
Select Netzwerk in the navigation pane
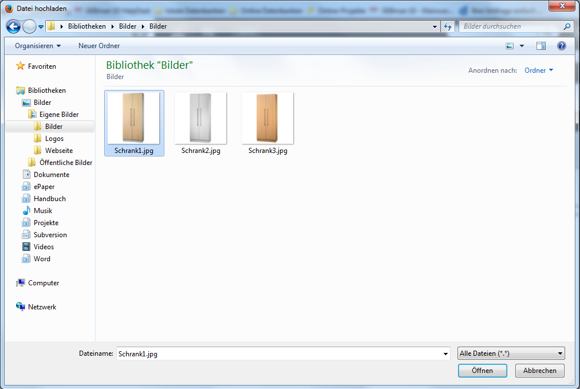pos(42,307)
